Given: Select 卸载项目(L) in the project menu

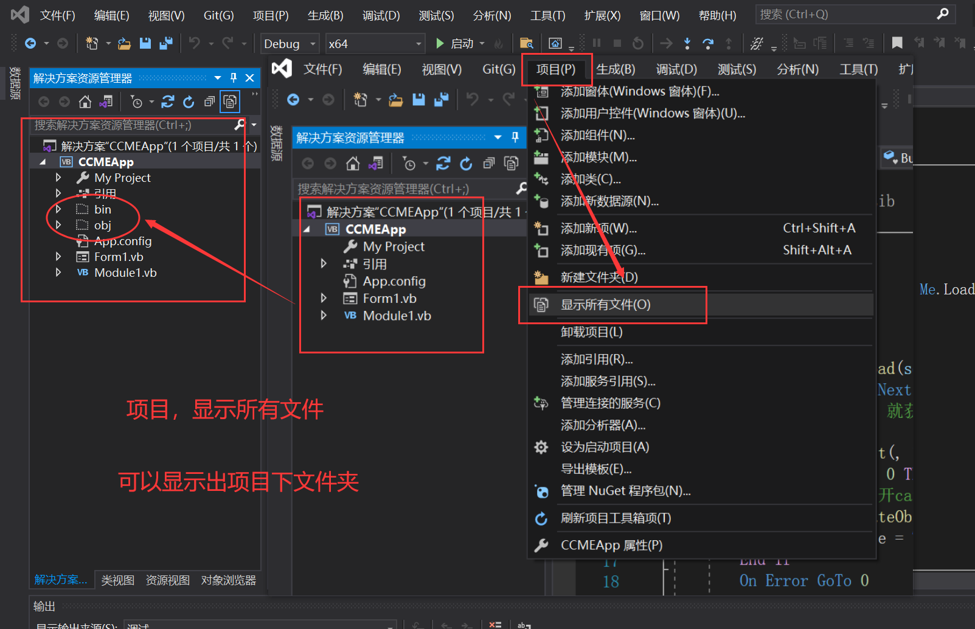Looking at the screenshot, I should click(701, 332).
